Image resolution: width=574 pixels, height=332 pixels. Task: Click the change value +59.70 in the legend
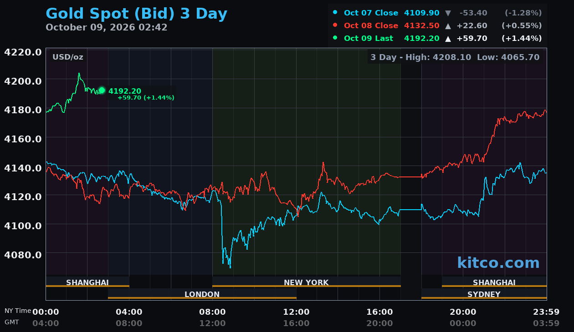[x=472, y=38]
